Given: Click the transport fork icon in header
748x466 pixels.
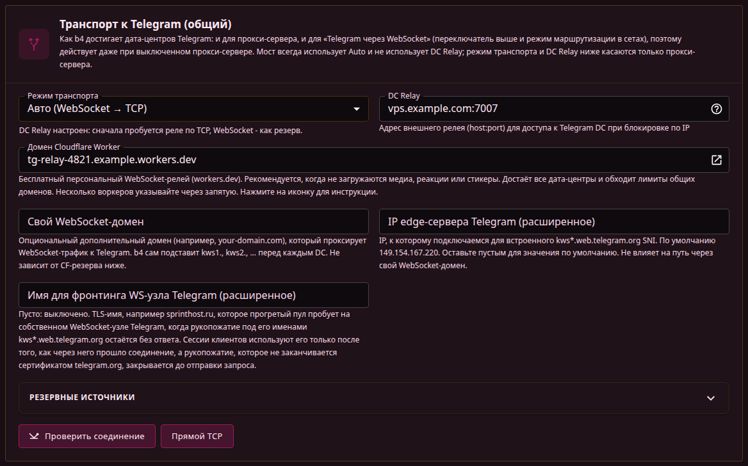Looking at the screenshot, I should [x=34, y=44].
